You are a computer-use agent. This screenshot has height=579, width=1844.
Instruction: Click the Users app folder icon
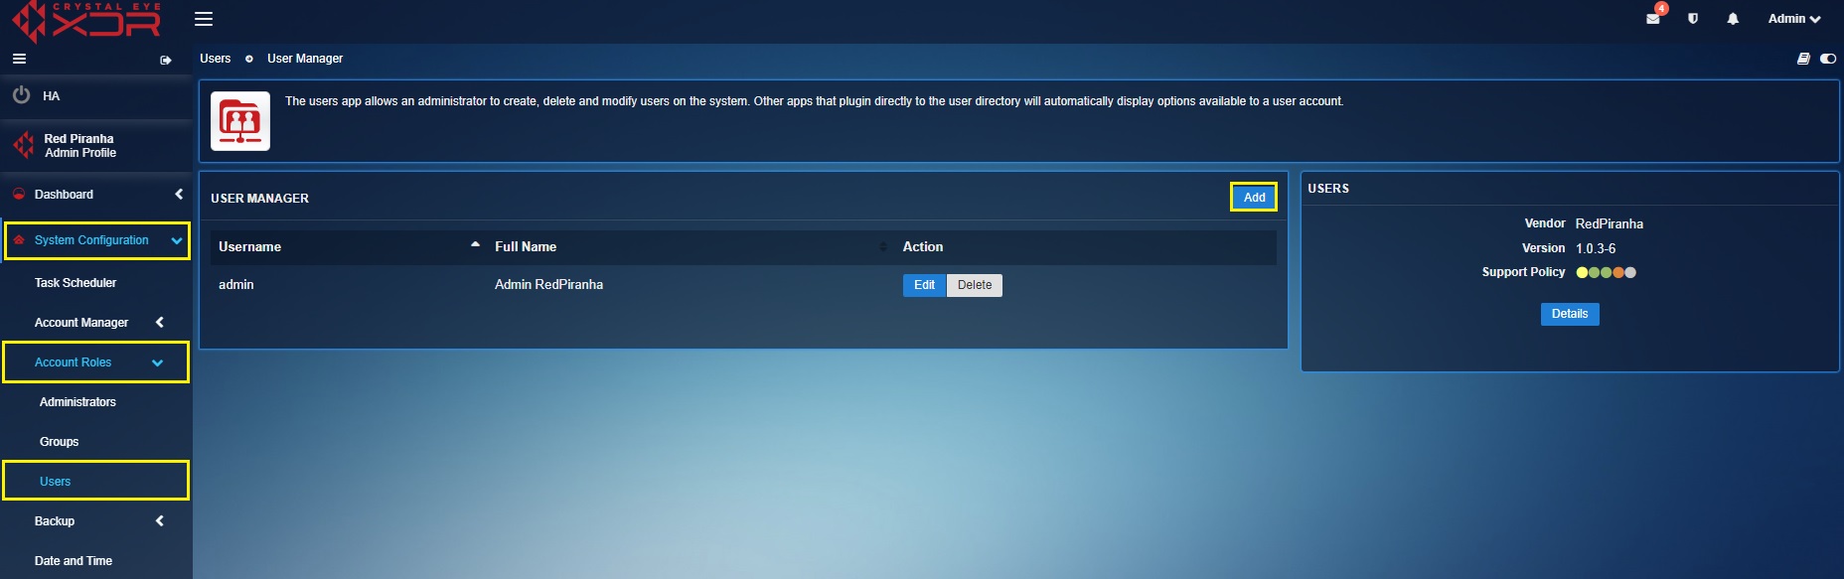point(240,121)
